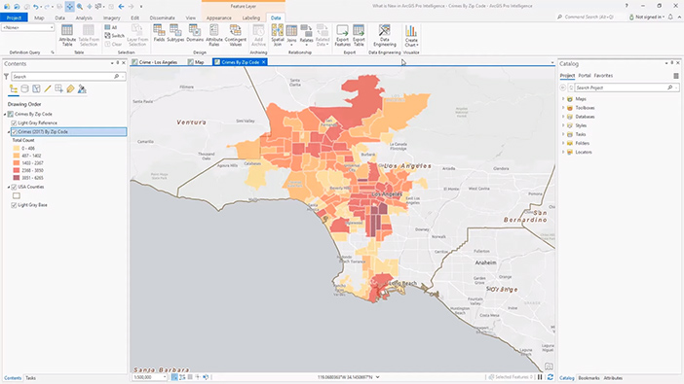List by Snapping in Contents

click(58, 89)
